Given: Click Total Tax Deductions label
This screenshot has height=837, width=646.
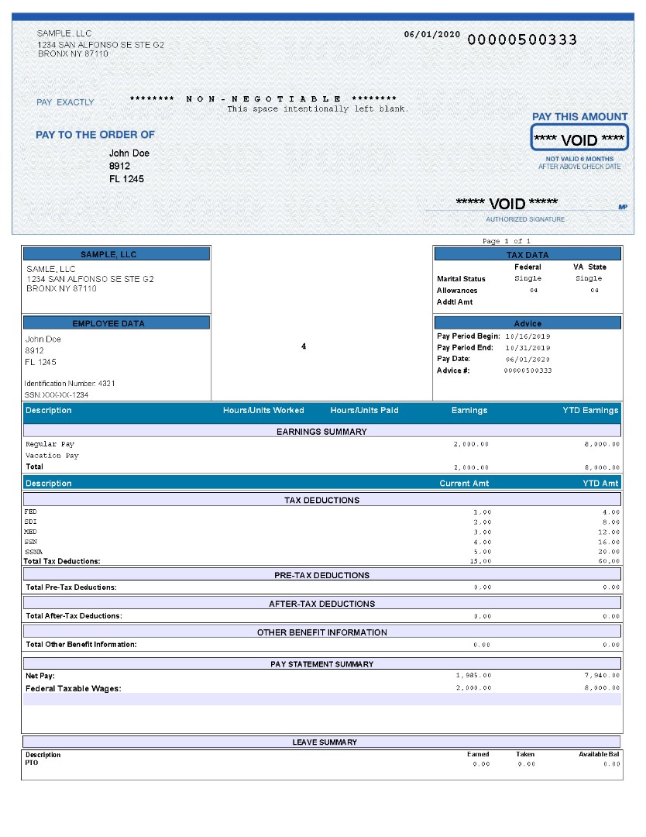Looking at the screenshot, I should [62, 561].
